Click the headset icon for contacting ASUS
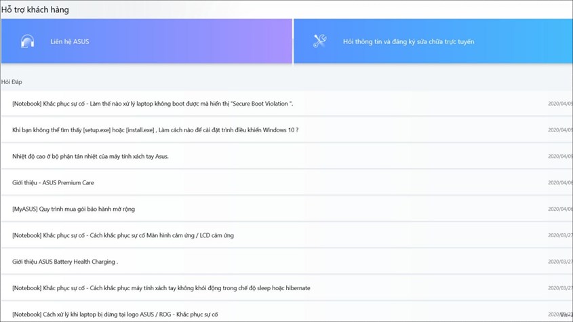Screen dimensions: 573x322 point(27,42)
